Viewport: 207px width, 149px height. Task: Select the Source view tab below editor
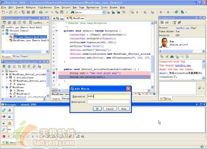56,99
